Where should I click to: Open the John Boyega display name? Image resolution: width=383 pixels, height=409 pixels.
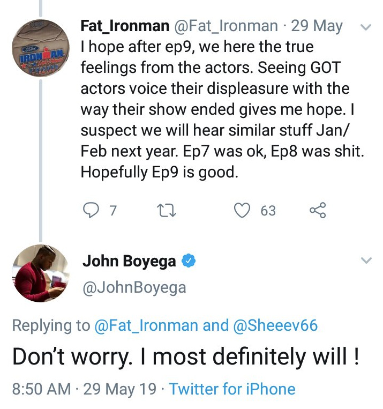(x=129, y=261)
